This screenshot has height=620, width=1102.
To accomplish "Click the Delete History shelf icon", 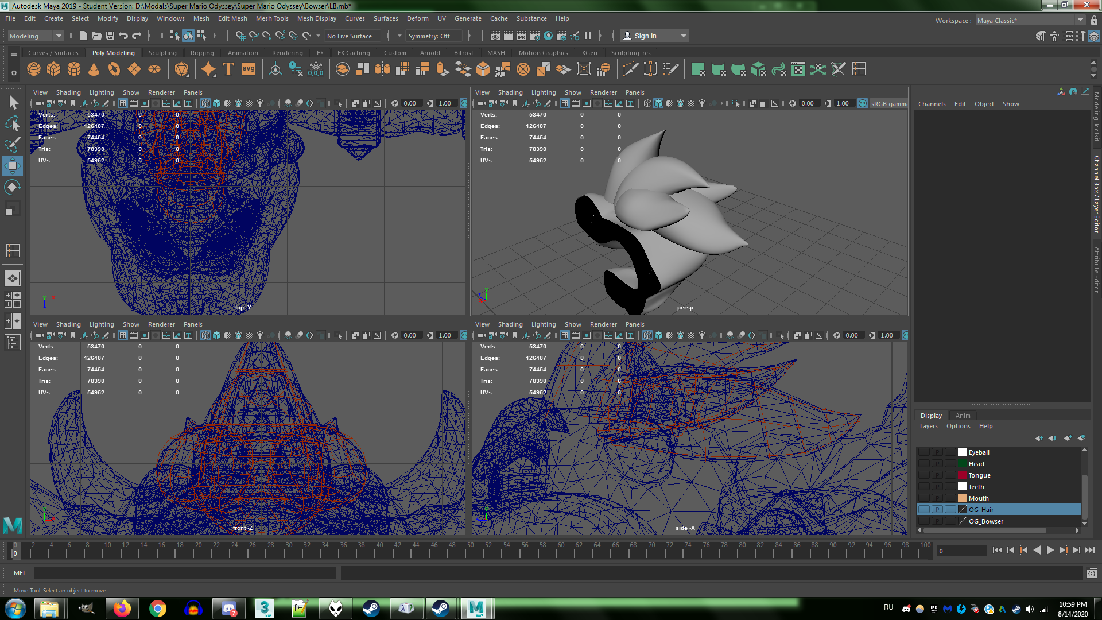I will [x=296, y=69].
